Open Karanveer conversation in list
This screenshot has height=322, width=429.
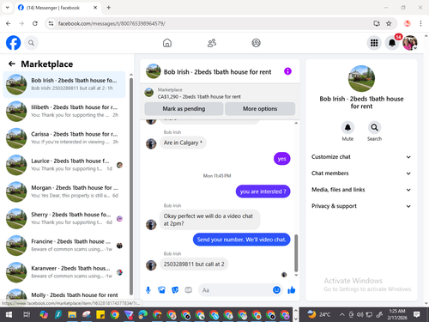[64, 272]
